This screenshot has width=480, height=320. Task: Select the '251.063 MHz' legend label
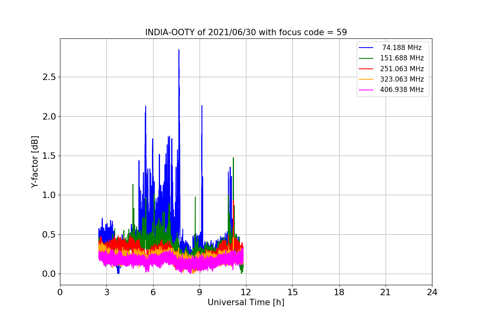[x=402, y=69]
